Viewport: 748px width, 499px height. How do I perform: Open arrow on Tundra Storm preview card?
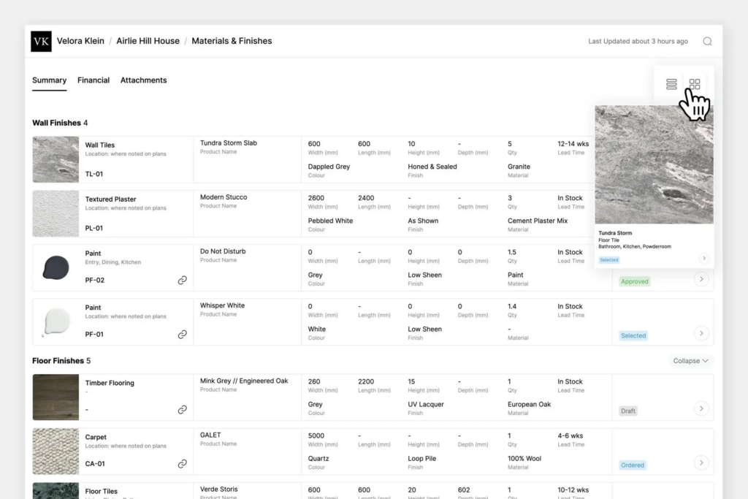[x=704, y=258]
